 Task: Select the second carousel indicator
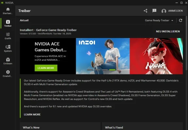coord(98,70)
